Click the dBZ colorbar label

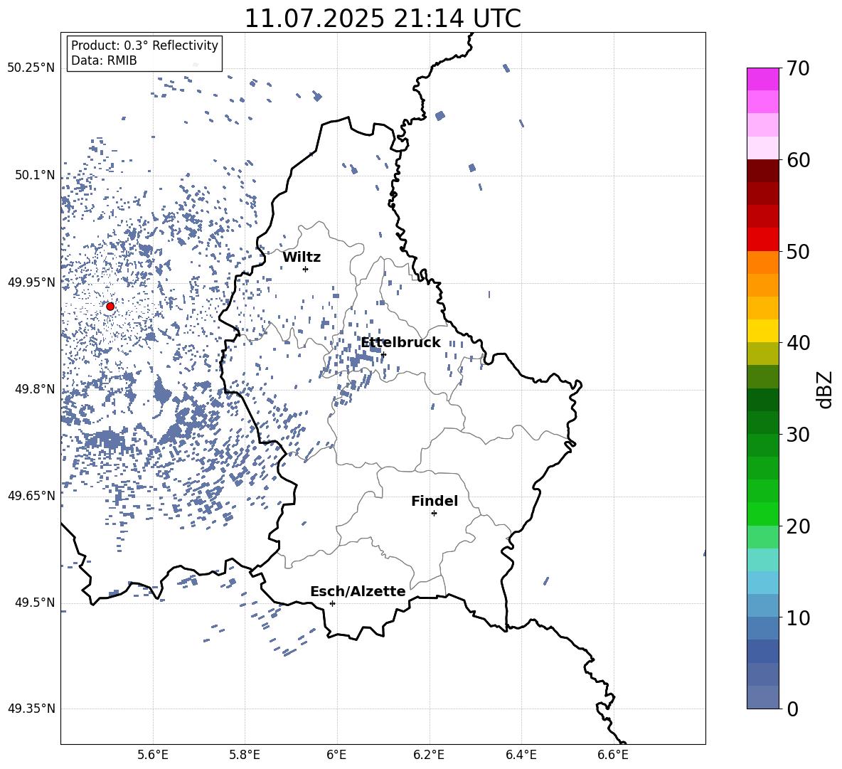(825, 389)
